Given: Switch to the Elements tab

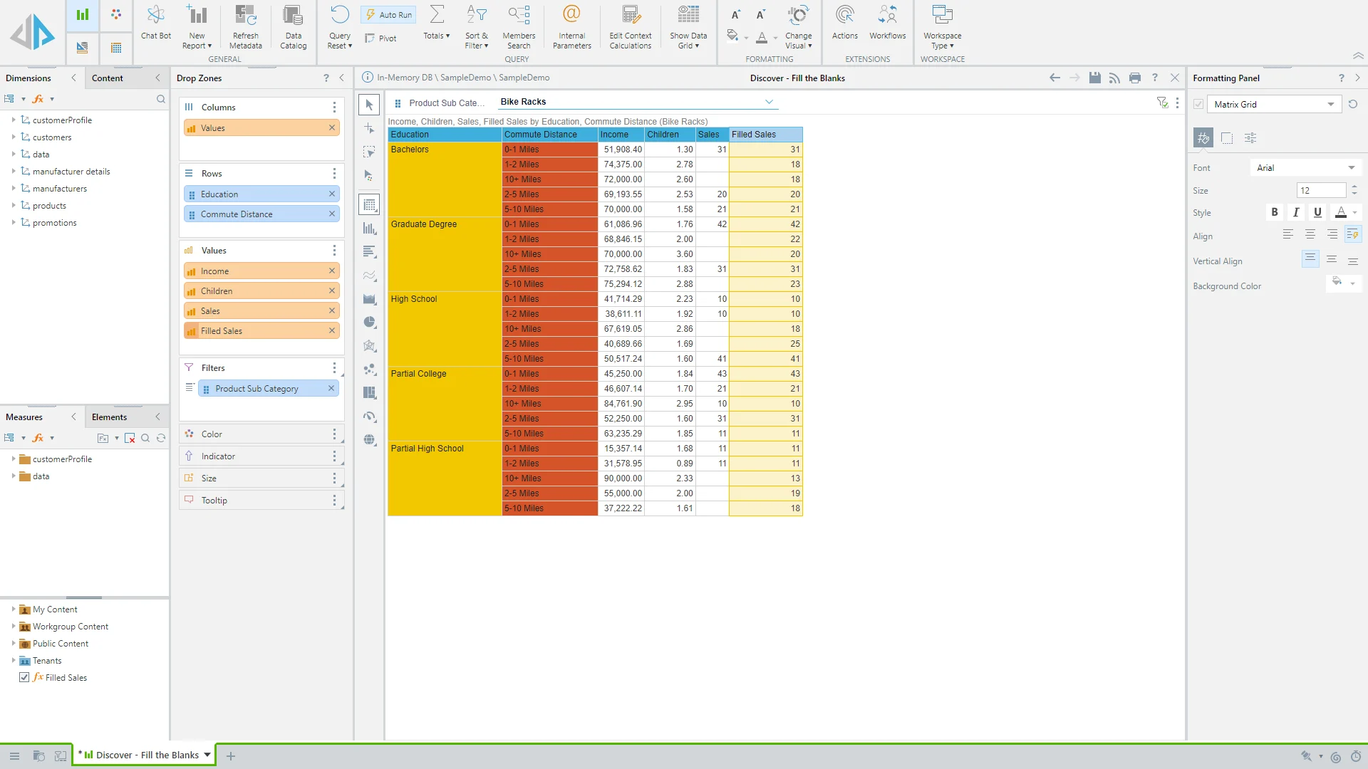Looking at the screenshot, I should pos(109,417).
